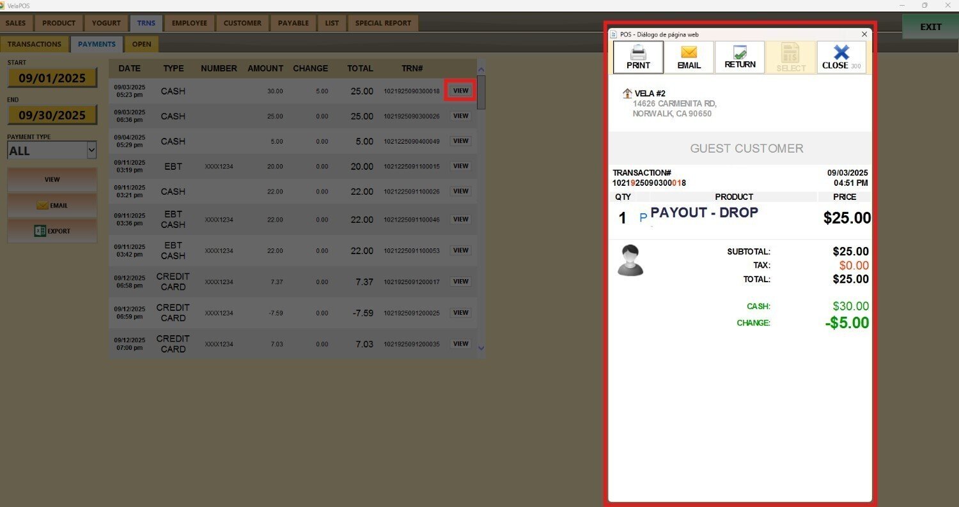
Task: Open the Special Report tab
Action: 383,23
